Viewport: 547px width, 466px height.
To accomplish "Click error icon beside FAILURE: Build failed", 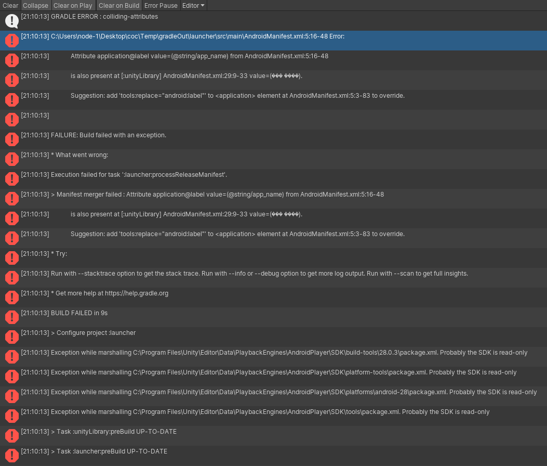I will coord(11,139).
